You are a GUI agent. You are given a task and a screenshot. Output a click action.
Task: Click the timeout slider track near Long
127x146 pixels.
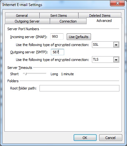point(44,73)
